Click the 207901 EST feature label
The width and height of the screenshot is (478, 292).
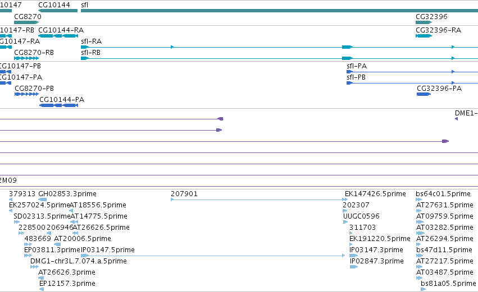click(184, 194)
